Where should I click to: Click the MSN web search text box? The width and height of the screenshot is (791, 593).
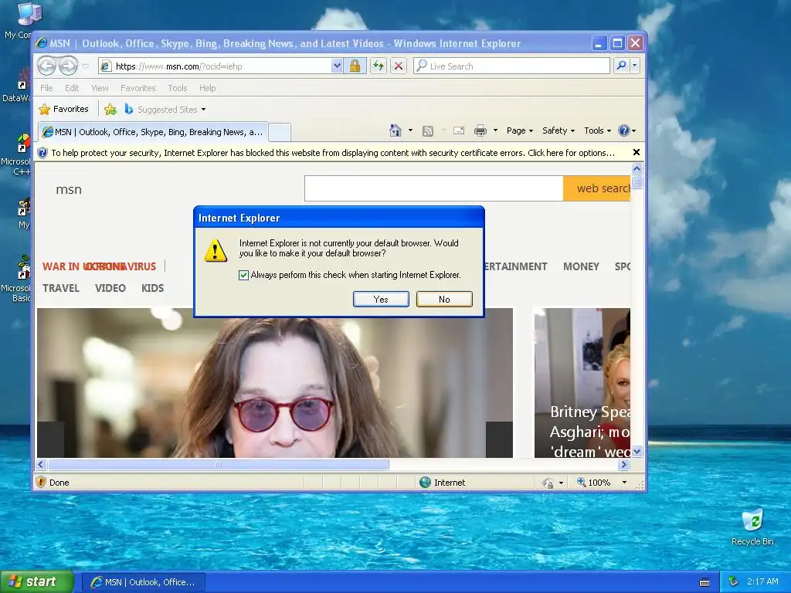tap(434, 188)
